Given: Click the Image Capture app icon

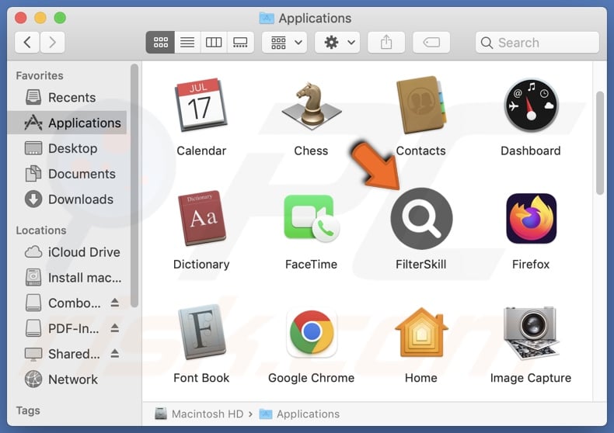Looking at the screenshot, I should (x=531, y=332).
